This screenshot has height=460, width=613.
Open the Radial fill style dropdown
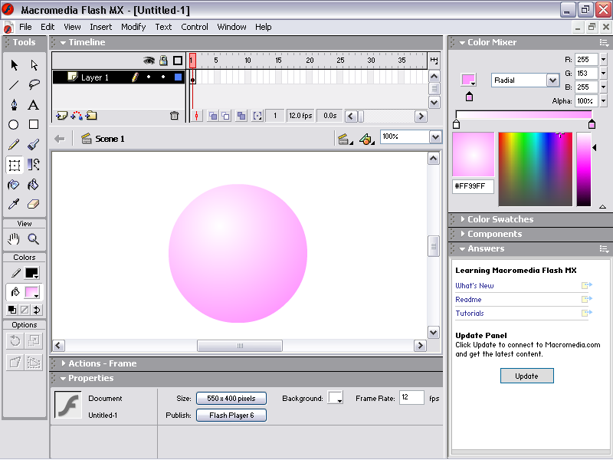(552, 80)
